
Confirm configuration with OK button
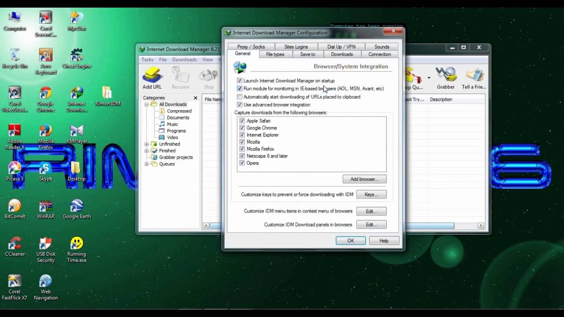[x=350, y=241]
